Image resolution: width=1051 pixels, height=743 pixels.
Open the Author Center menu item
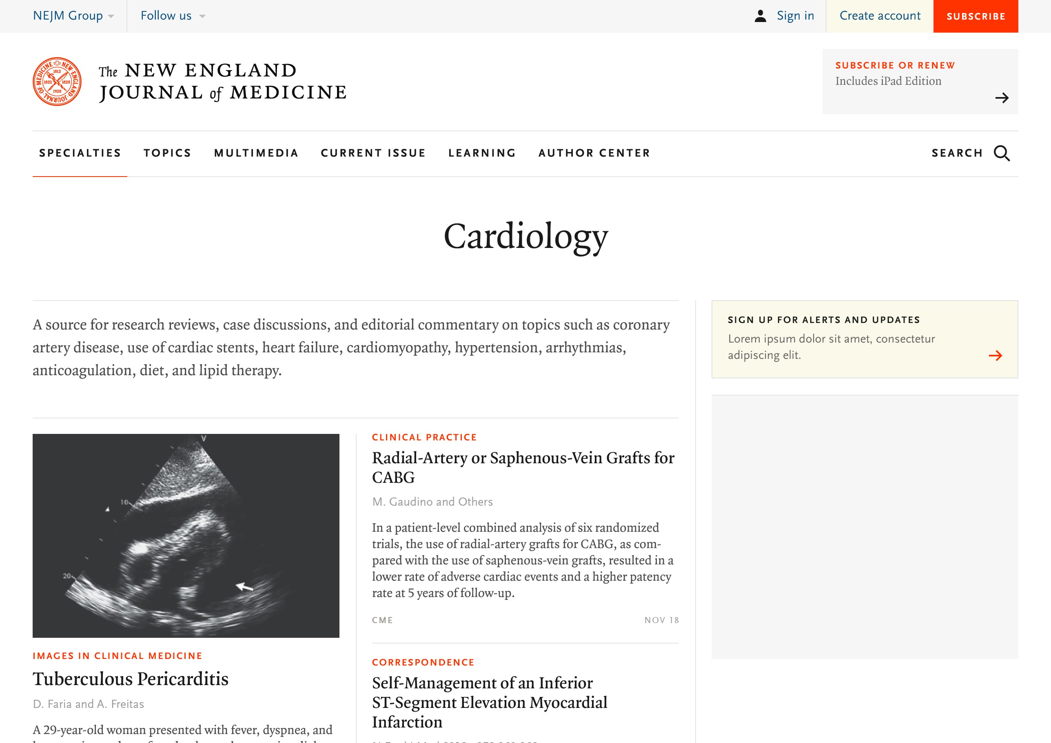point(594,153)
